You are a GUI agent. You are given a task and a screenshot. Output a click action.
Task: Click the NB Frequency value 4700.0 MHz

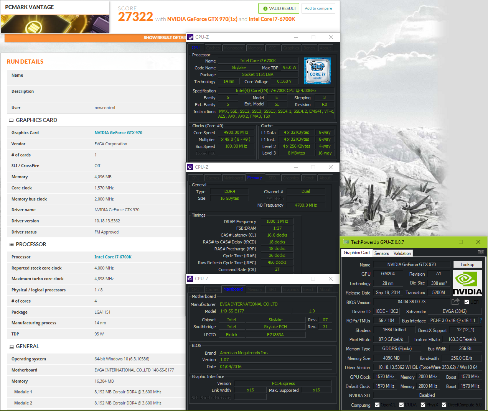pyautogui.click(x=306, y=205)
